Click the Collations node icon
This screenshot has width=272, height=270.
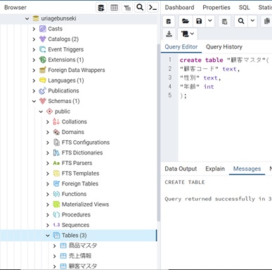point(56,122)
